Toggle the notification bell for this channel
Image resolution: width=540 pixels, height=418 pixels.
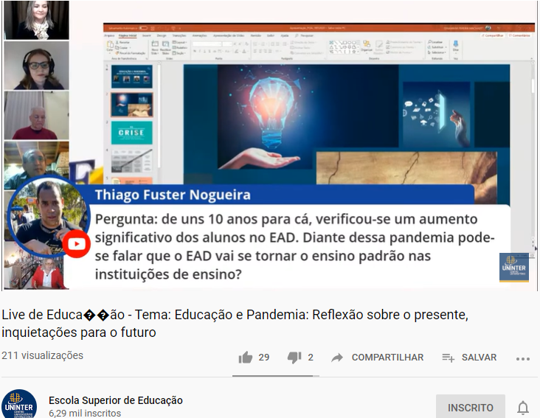click(523, 408)
